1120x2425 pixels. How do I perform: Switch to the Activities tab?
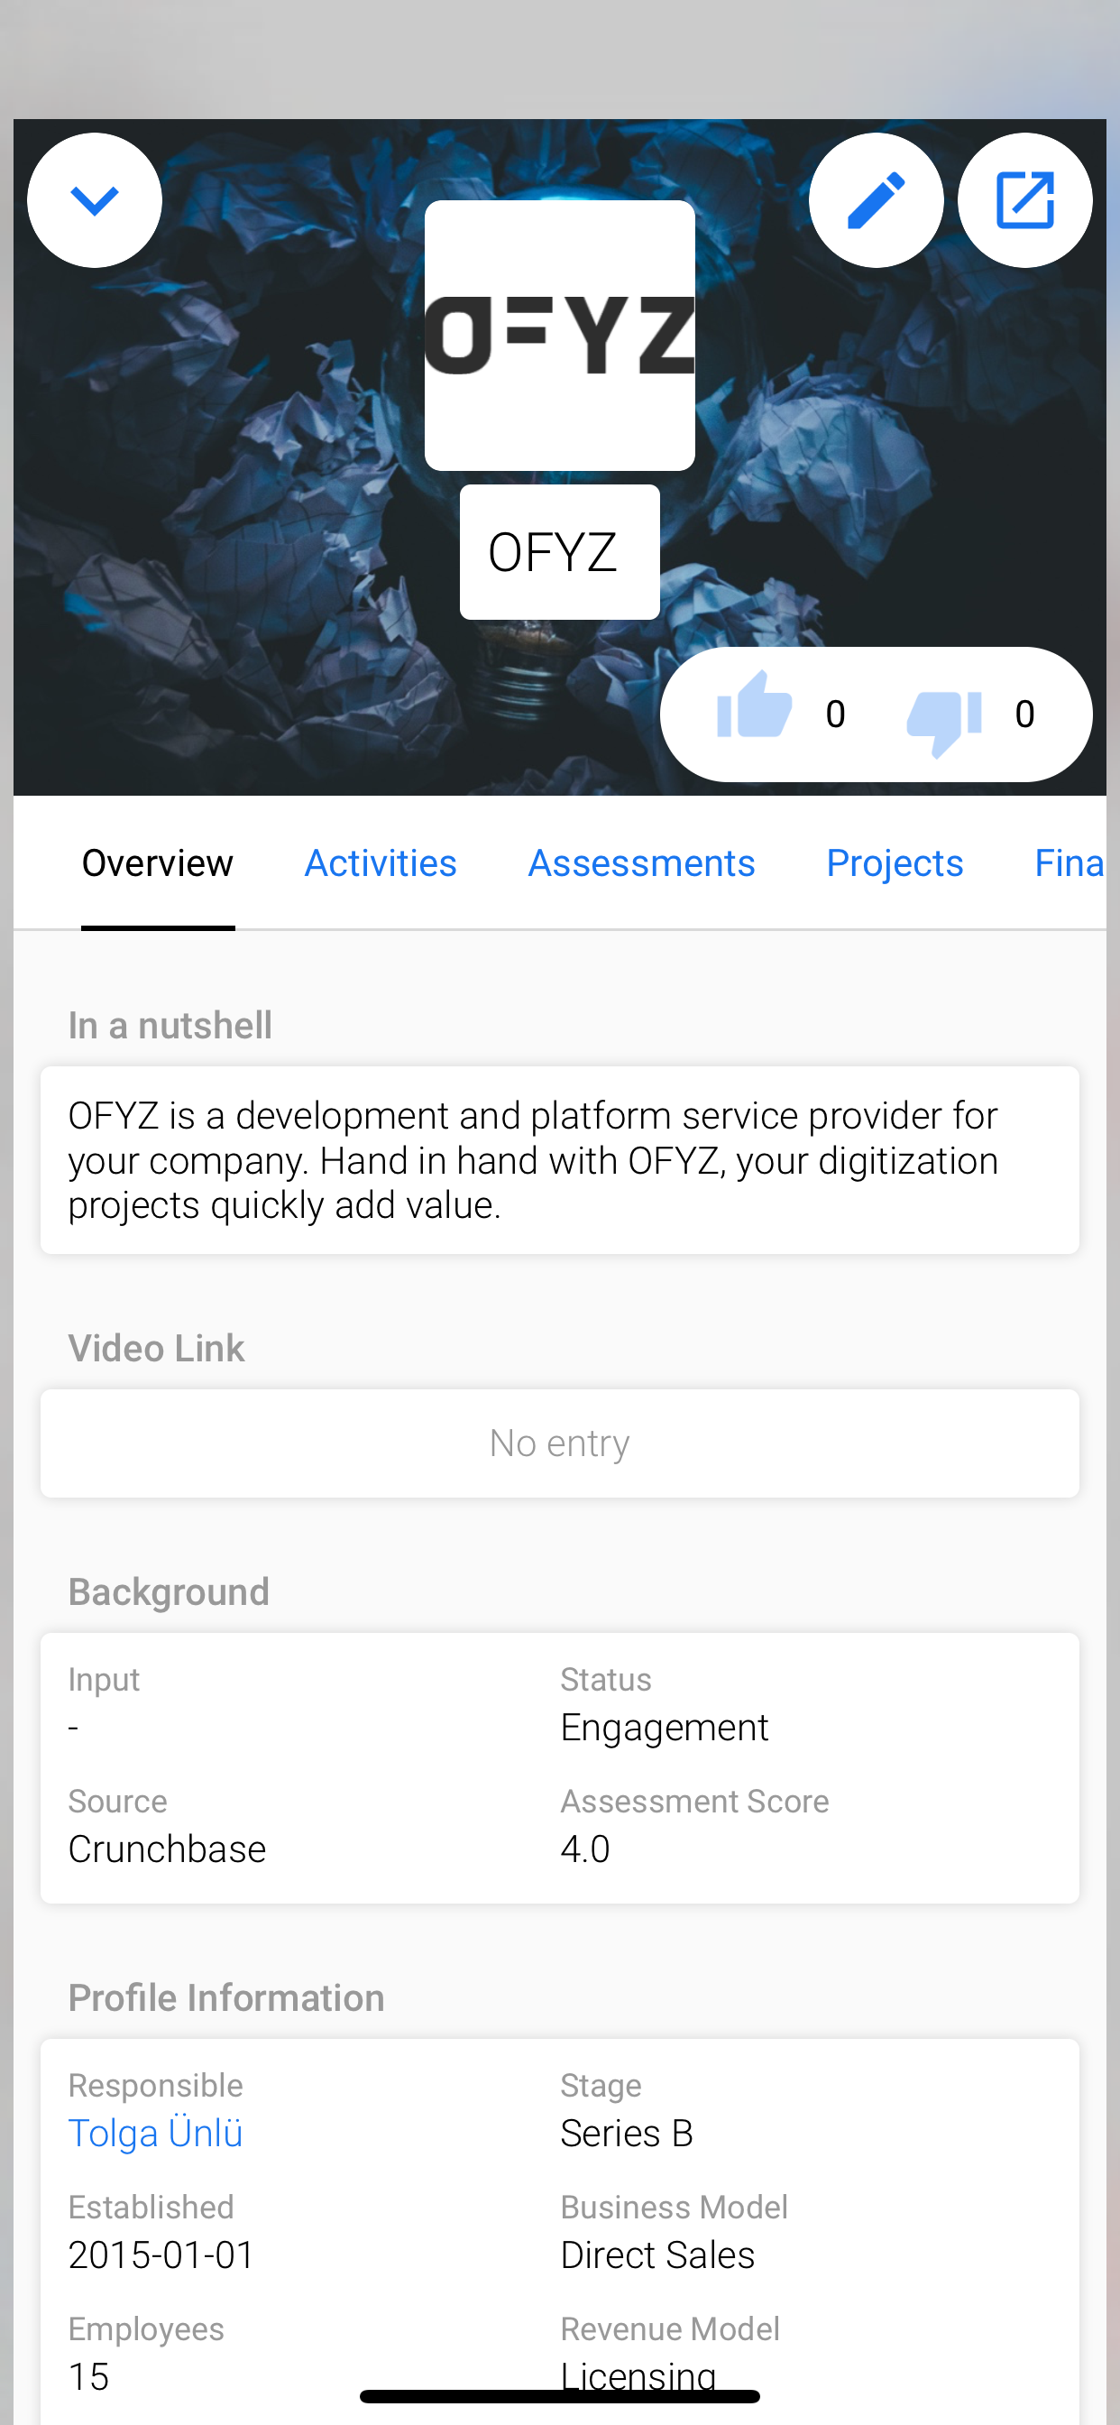click(x=381, y=863)
